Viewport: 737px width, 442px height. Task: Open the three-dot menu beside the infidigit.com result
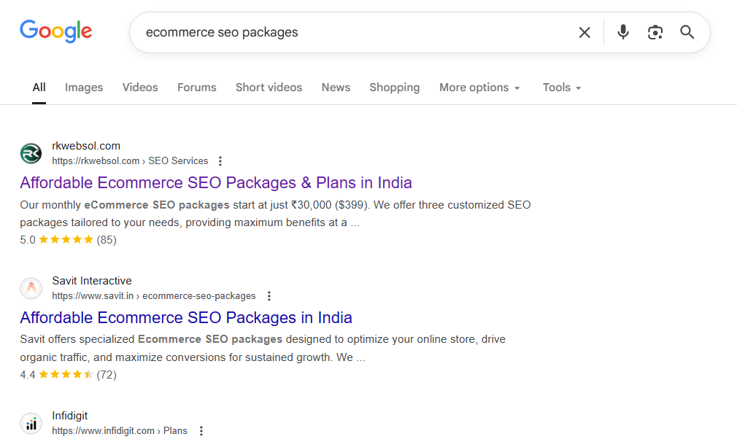click(201, 431)
